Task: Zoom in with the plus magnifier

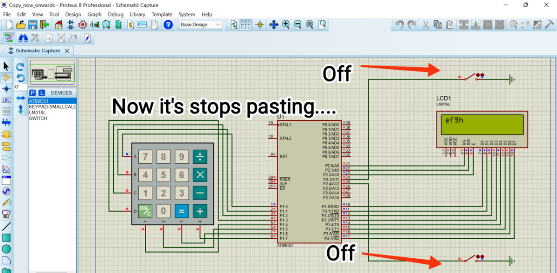Action: point(285,25)
